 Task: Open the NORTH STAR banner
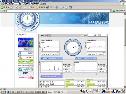coord(25,42)
